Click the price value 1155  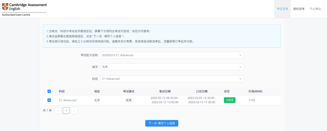click(252, 100)
